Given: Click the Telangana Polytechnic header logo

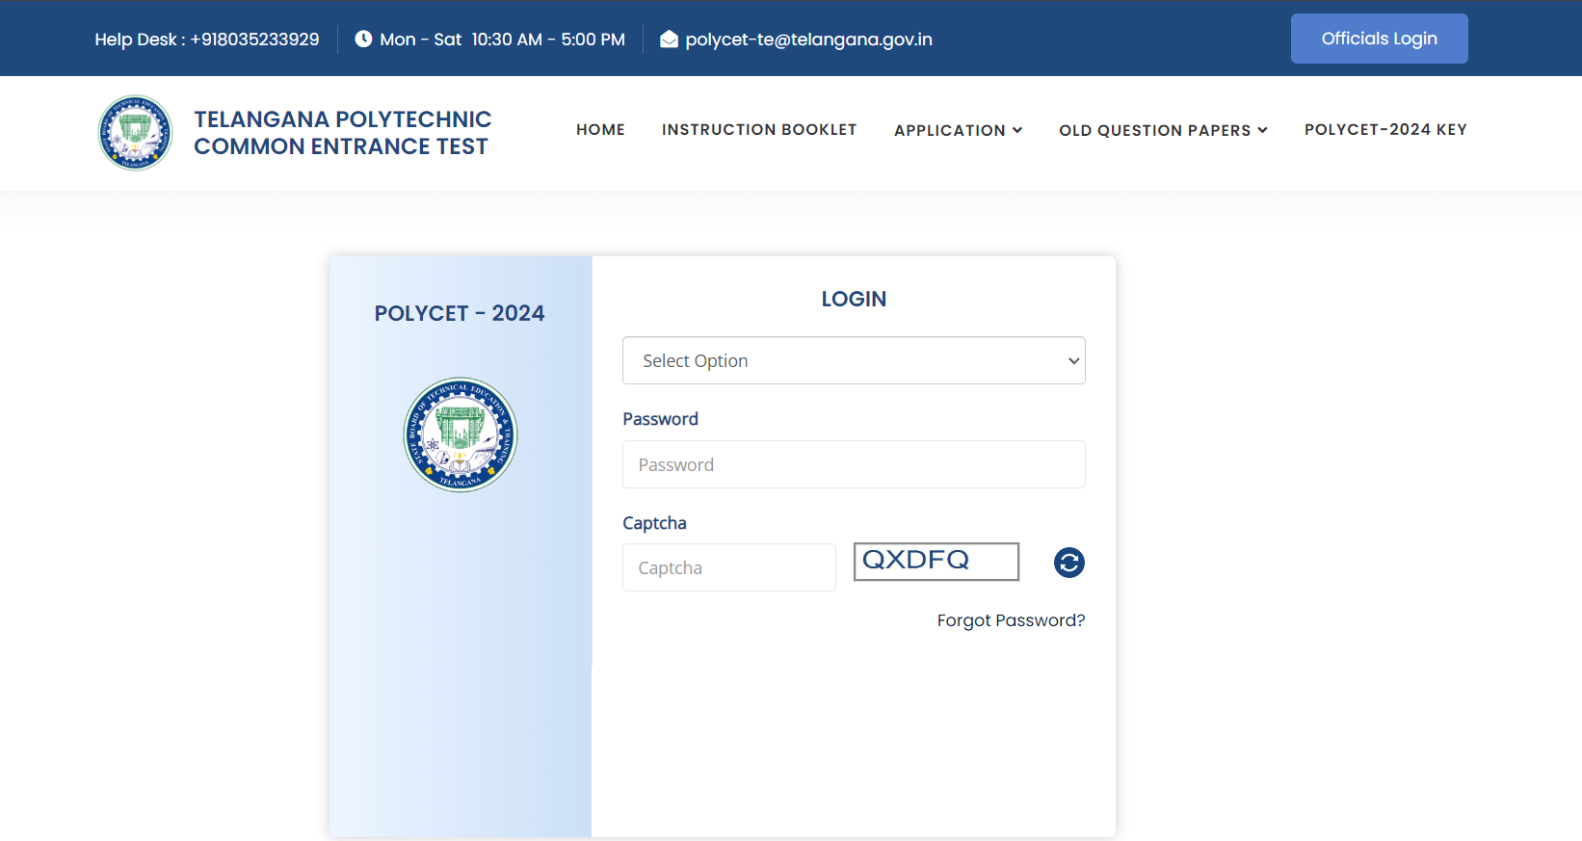Looking at the screenshot, I should pyautogui.click(x=135, y=132).
